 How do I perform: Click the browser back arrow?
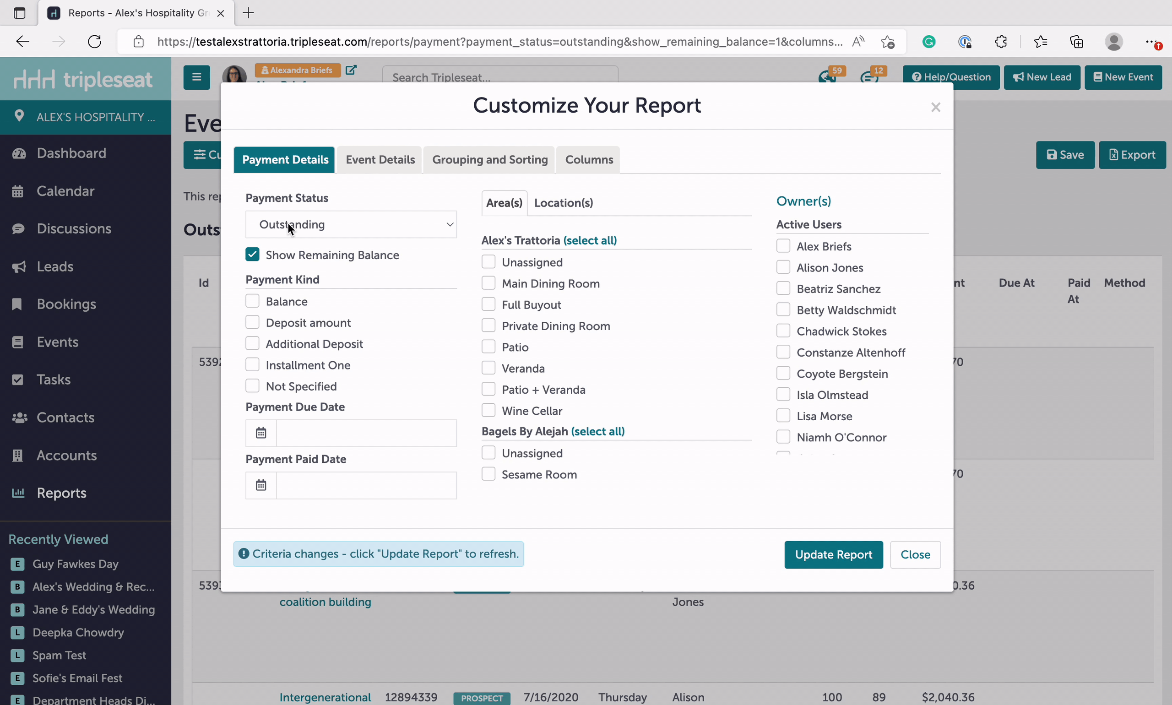click(x=22, y=42)
